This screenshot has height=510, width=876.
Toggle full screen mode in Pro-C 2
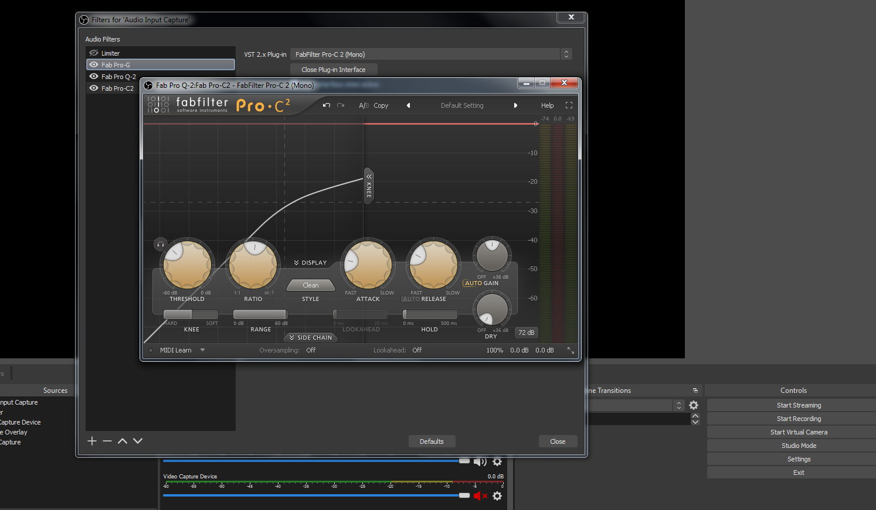coord(569,105)
